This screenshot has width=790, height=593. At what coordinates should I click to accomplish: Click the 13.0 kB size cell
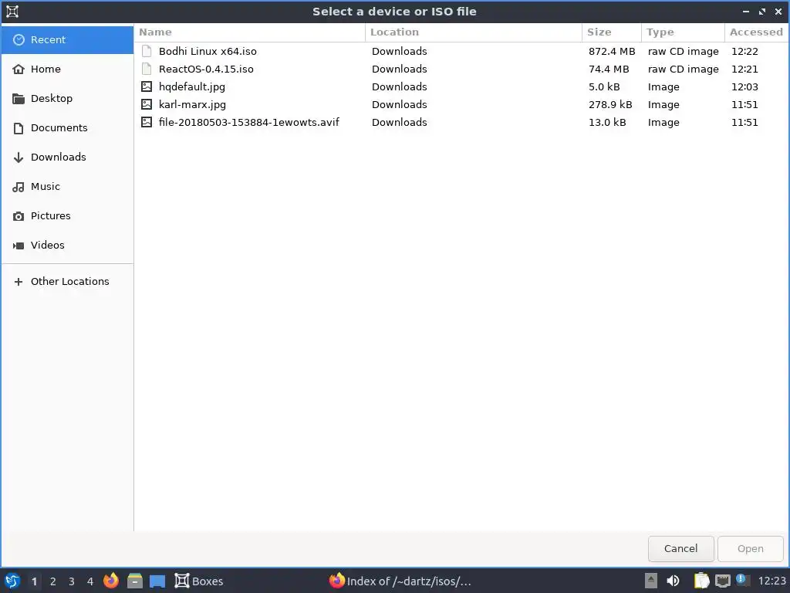pos(607,123)
